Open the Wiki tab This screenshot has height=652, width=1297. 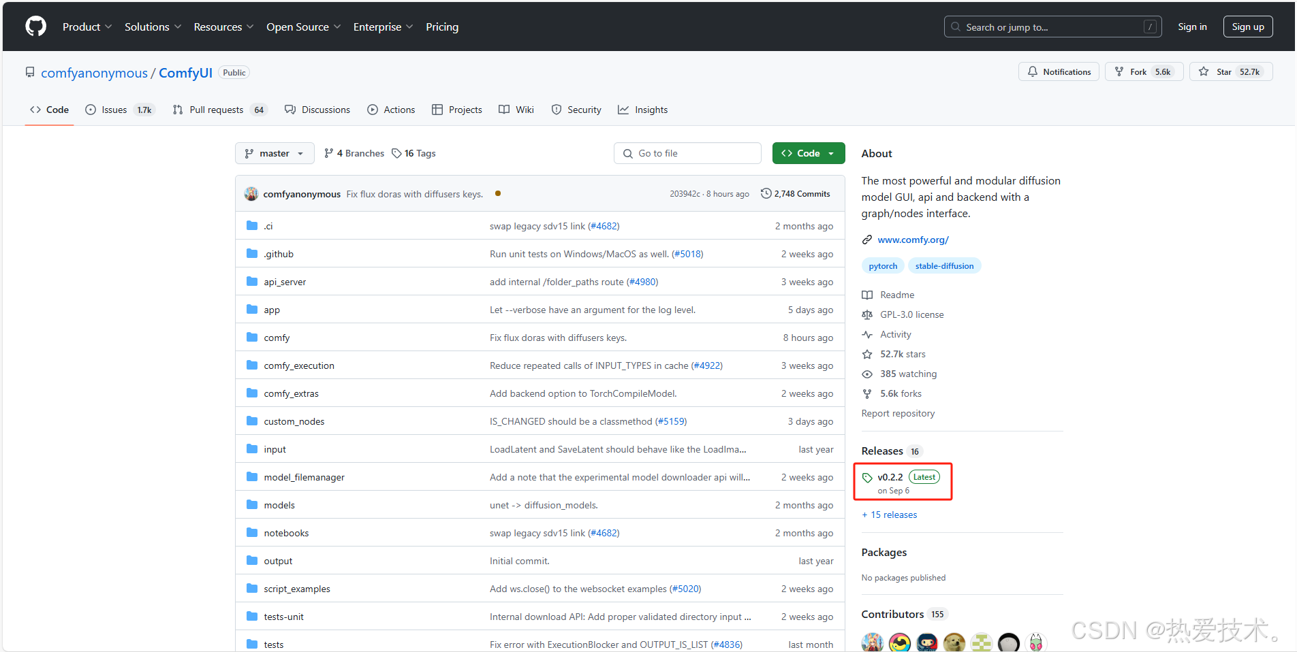[516, 110]
